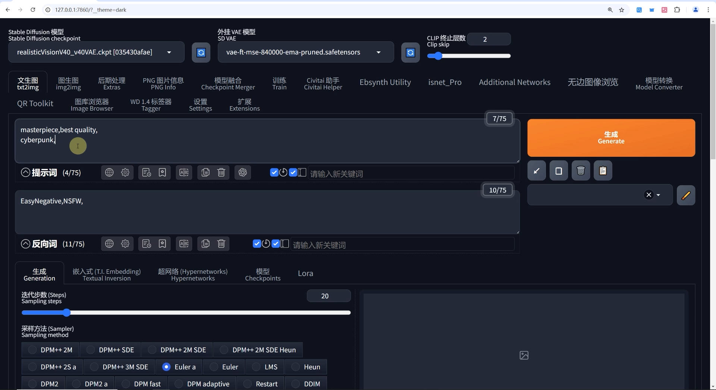Collapse the 提示词 prompt section

click(25, 172)
